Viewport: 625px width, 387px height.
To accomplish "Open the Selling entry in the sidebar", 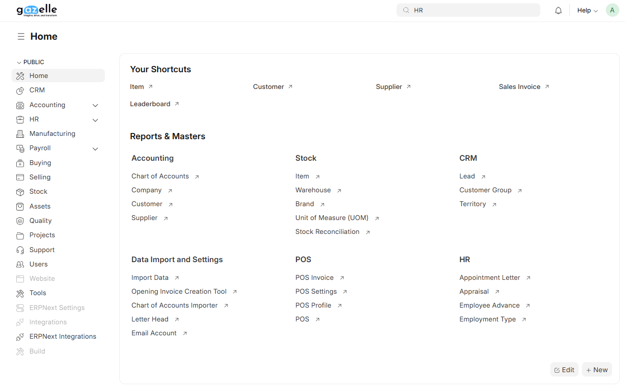I will click(x=40, y=177).
